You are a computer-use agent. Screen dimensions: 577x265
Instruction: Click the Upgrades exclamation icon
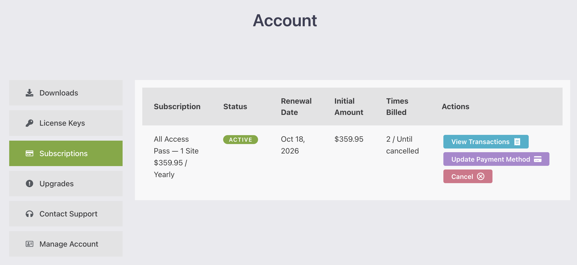tap(29, 184)
